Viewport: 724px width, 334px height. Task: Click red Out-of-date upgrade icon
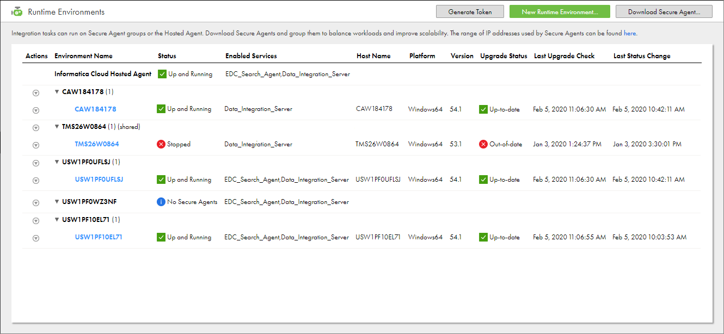(x=483, y=144)
